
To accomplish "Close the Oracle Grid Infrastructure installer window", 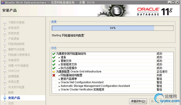I will pos(177,2).
